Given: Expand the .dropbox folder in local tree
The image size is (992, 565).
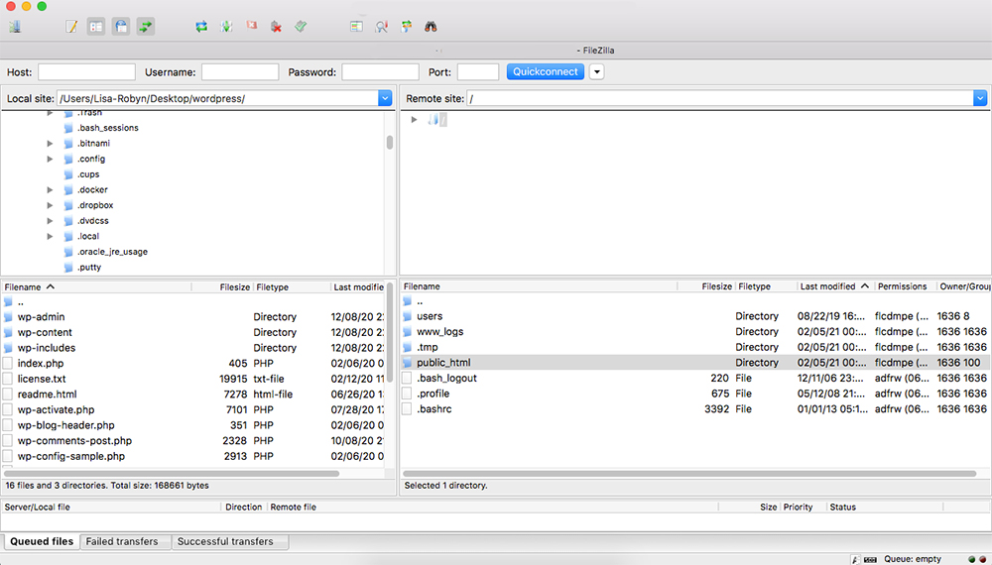Looking at the screenshot, I should coord(50,205).
